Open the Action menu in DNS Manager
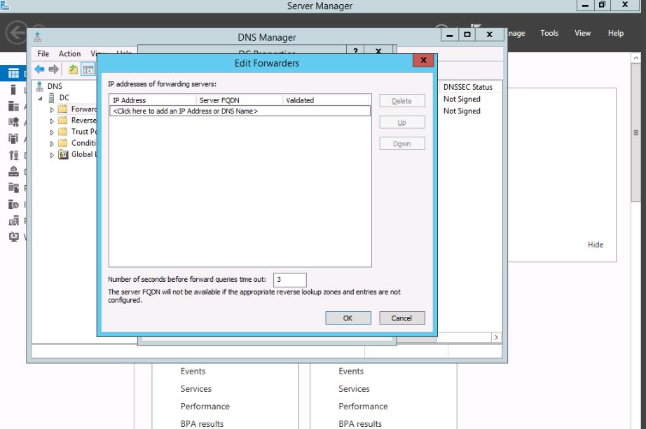The image size is (646, 429). pos(69,54)
